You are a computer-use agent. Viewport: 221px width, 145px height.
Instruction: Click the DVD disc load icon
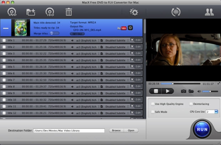pyautogui.click(x=12, y=12)
